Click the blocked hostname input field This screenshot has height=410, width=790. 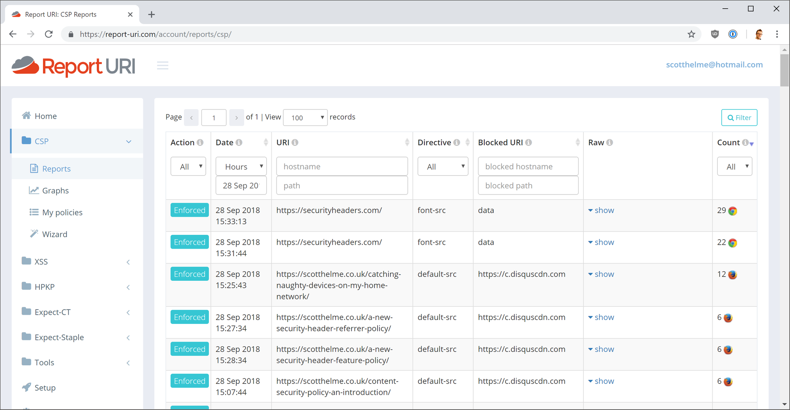[528, 166]
